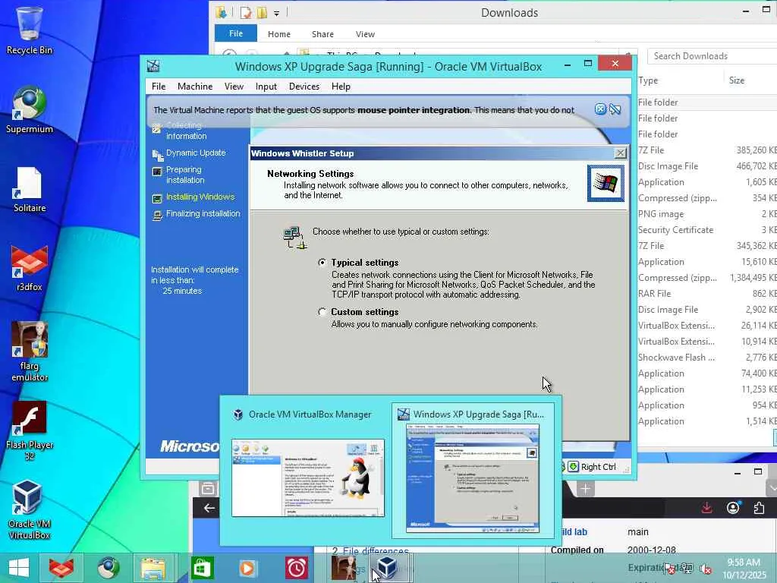Click the properties icon in Downloads title bar

(246, 12)
